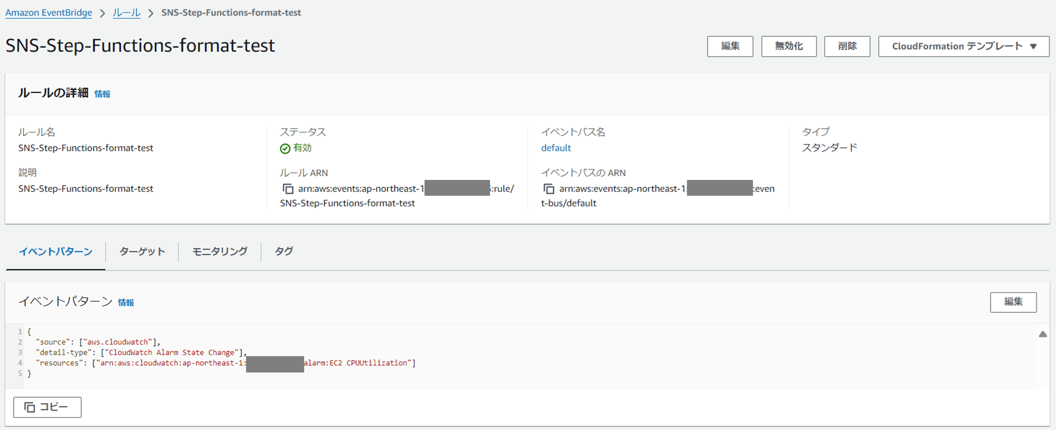Click the "detail-type" line in event pattern
1056x430 pixels.
[141, 352]
